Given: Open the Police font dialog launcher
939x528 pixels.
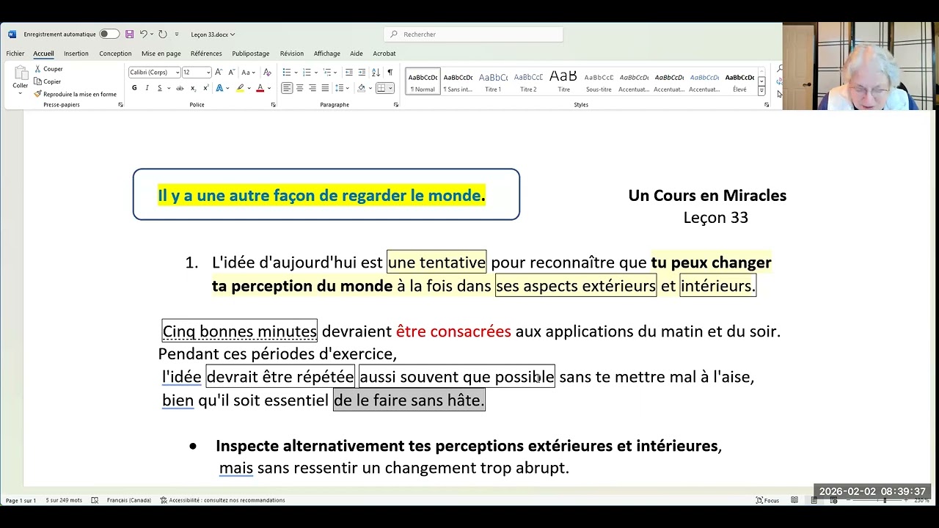Looking at the screenshot, I should pos(273,105).
